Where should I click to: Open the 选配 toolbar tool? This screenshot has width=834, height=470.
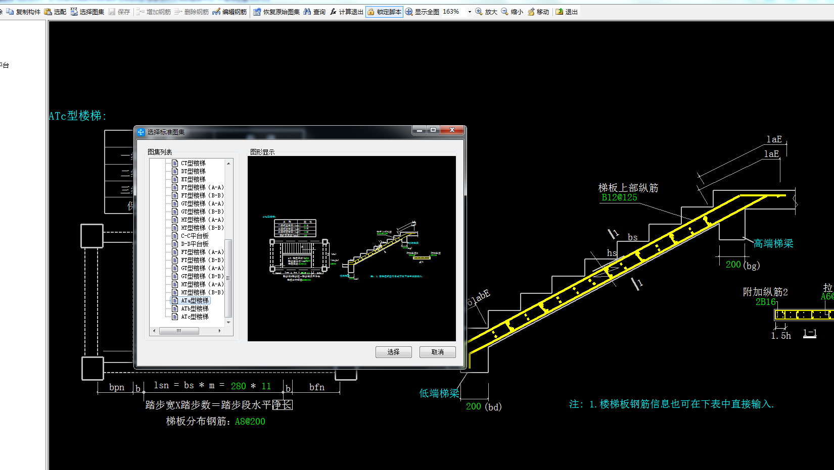coord(55,12)
